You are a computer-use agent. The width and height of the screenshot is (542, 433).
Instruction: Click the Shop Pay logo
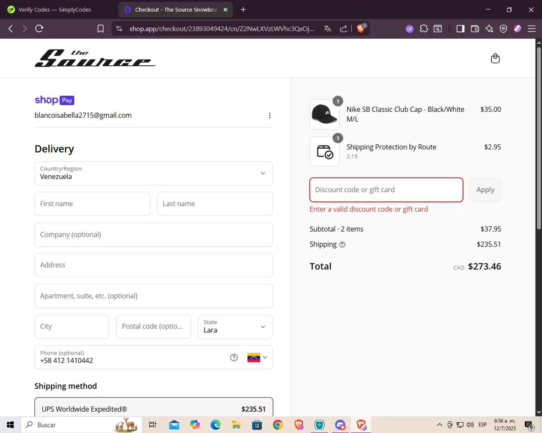coord(55,100)
